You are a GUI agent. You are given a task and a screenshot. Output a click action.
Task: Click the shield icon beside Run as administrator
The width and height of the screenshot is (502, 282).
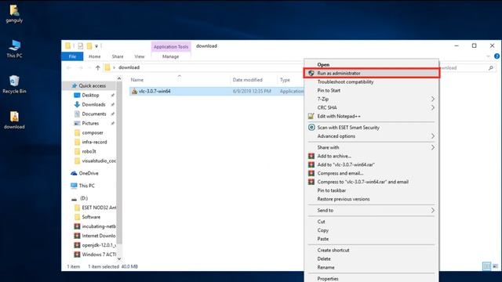tap(311, 73)
